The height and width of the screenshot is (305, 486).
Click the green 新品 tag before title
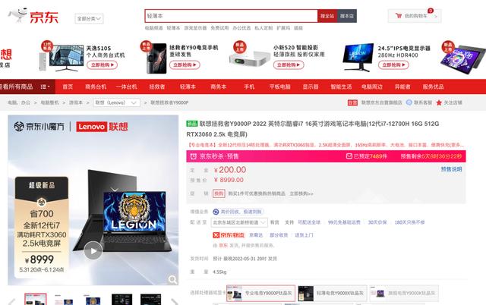pos(192,124)
